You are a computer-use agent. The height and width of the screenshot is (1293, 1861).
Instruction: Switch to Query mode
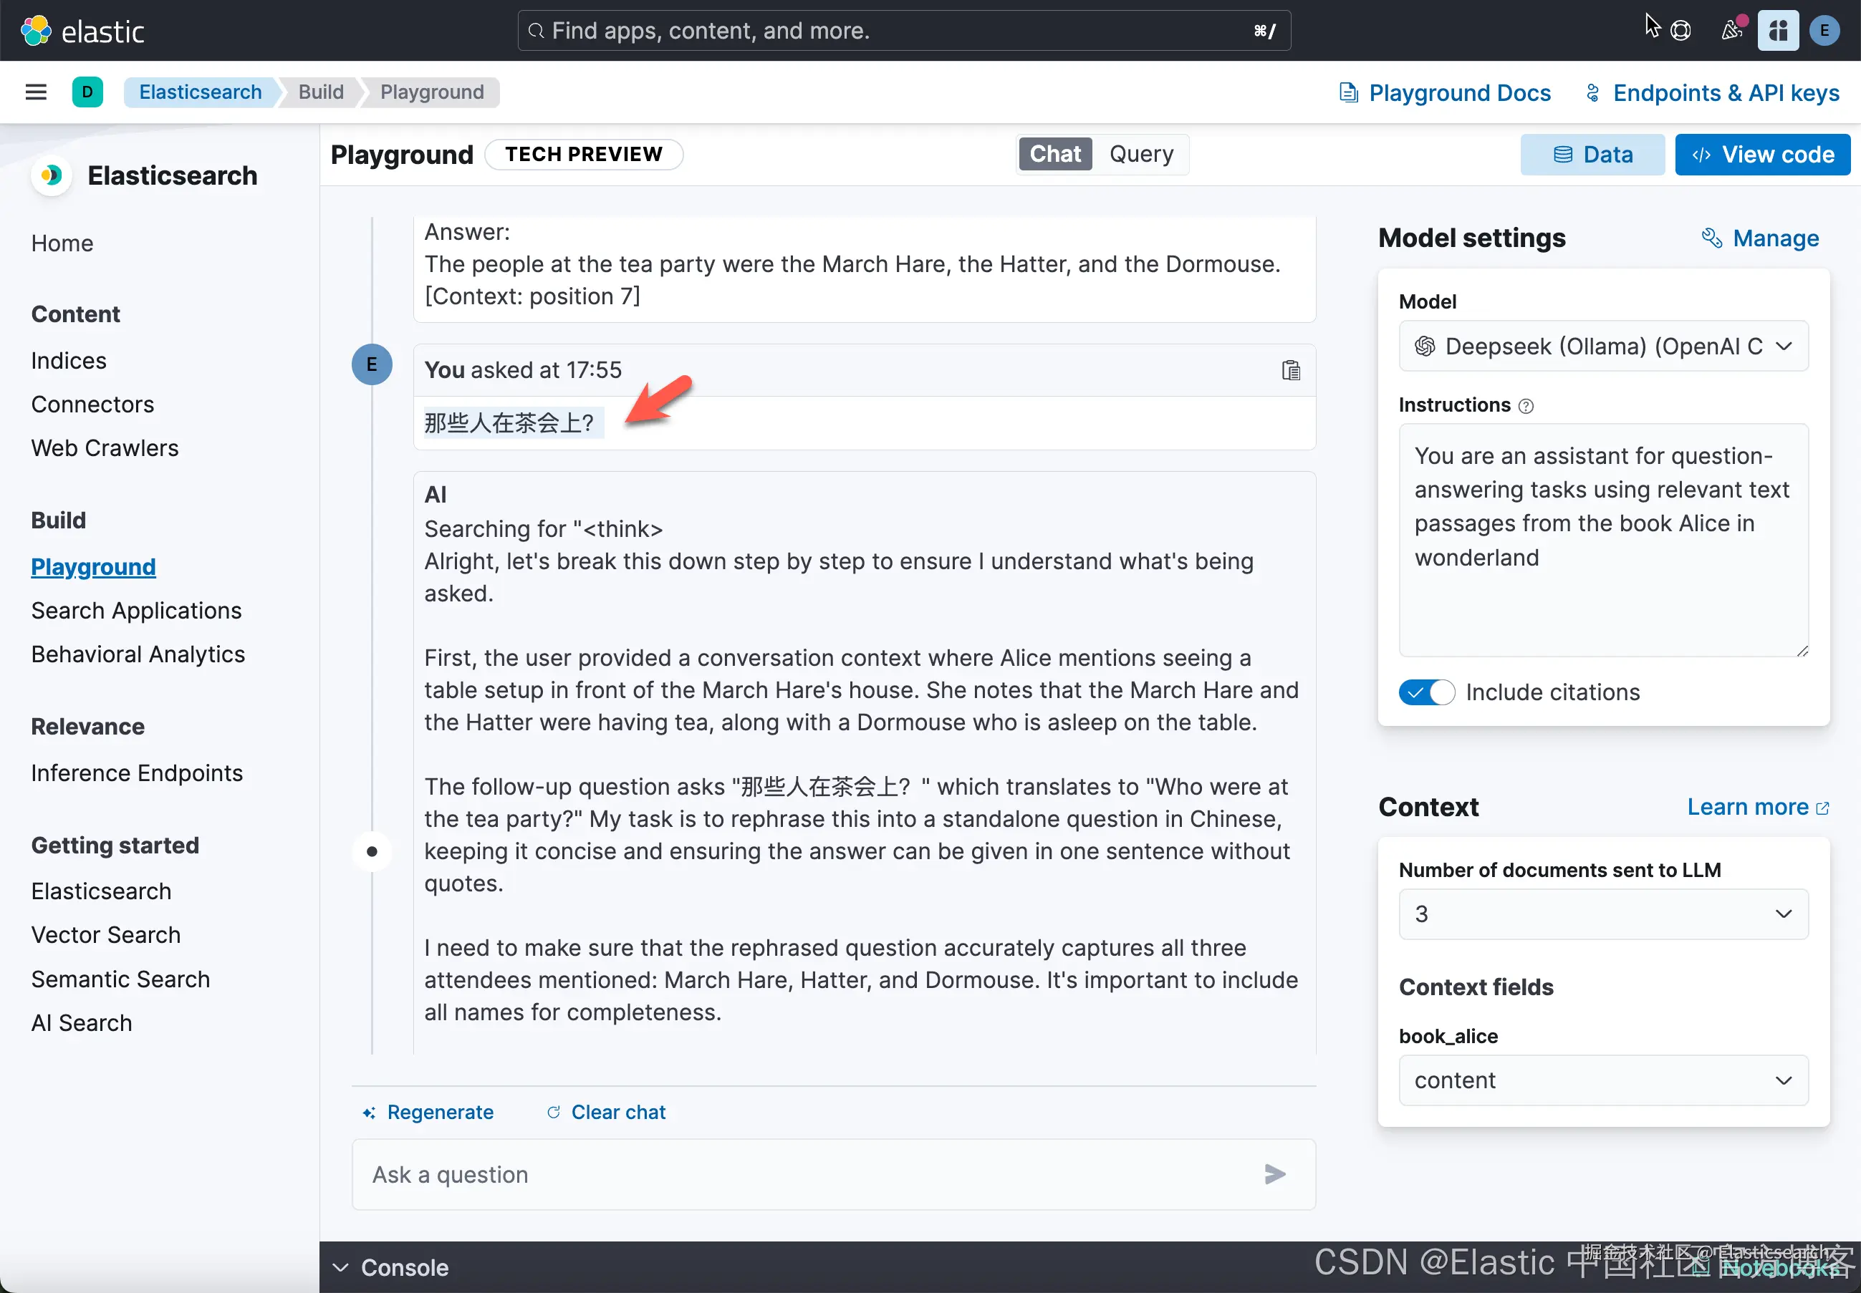pyautogui.click(x=1140, y=154)
